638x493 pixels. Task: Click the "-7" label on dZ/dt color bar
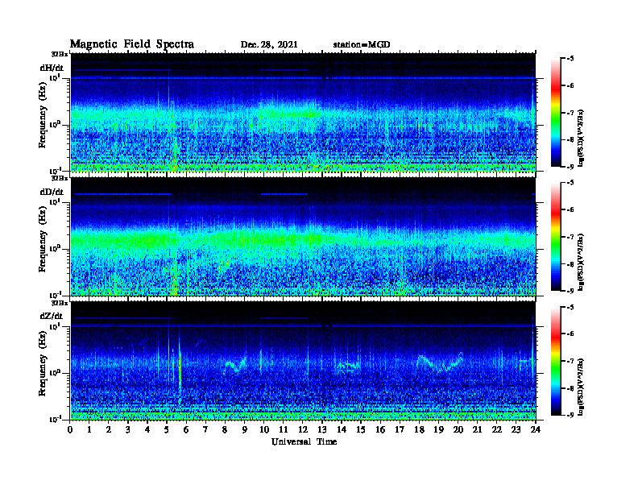tap(570, 361)
